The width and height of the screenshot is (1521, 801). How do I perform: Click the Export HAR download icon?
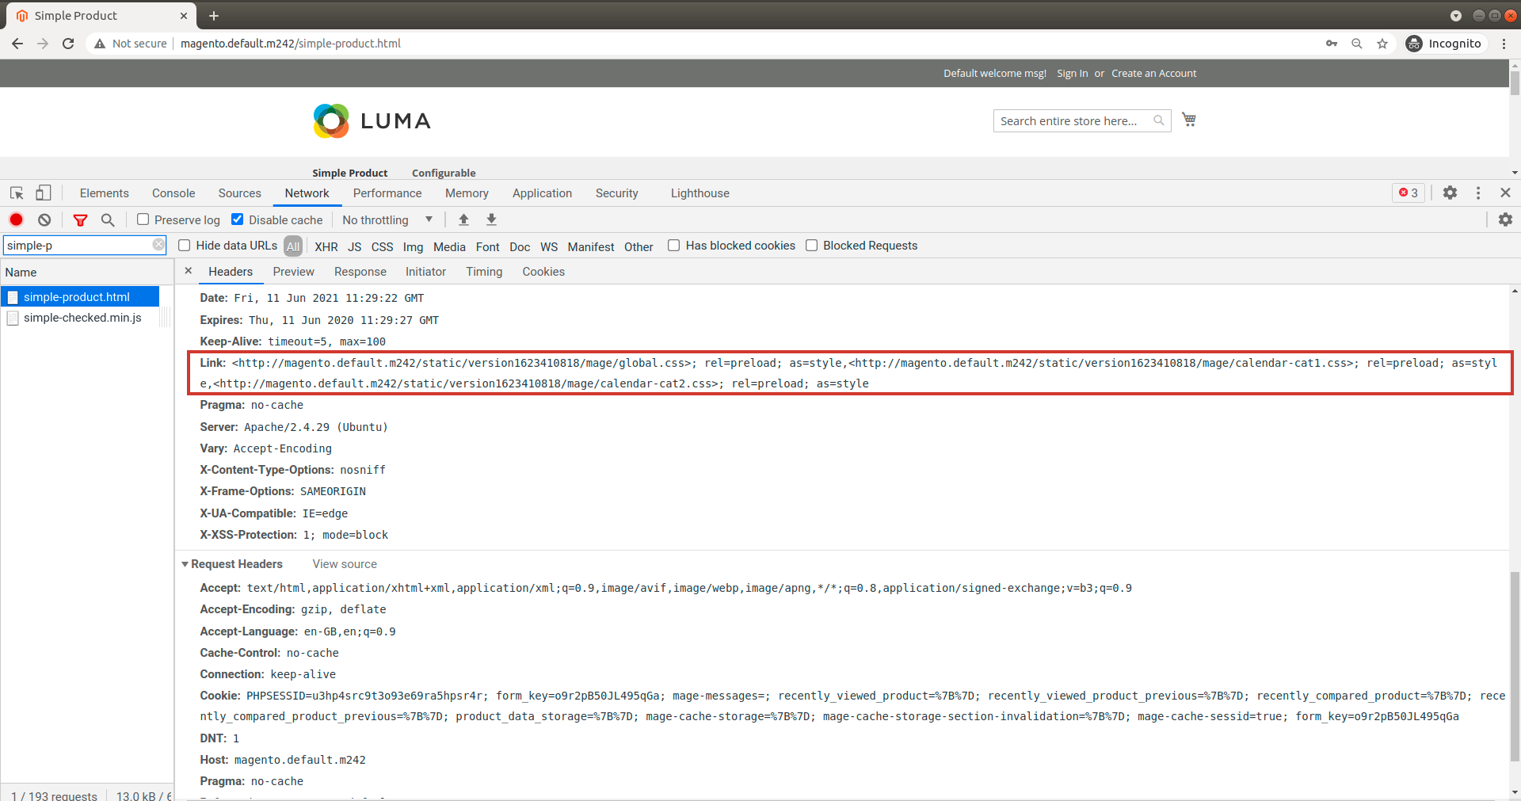pos(491,220)
